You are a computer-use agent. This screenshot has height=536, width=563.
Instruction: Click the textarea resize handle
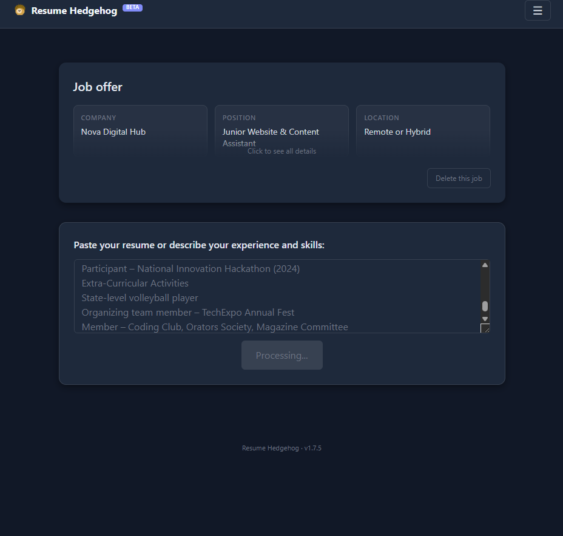pos(485,328)
